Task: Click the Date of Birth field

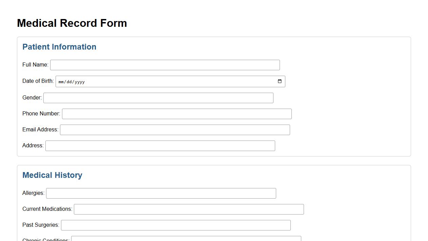Action: [152, 81]
